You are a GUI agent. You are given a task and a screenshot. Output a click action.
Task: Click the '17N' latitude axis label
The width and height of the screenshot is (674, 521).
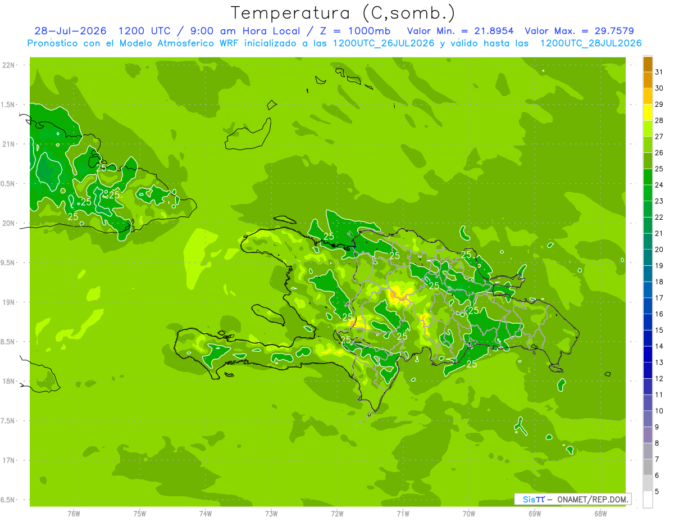pyautogui.click(x=8, y=460)
